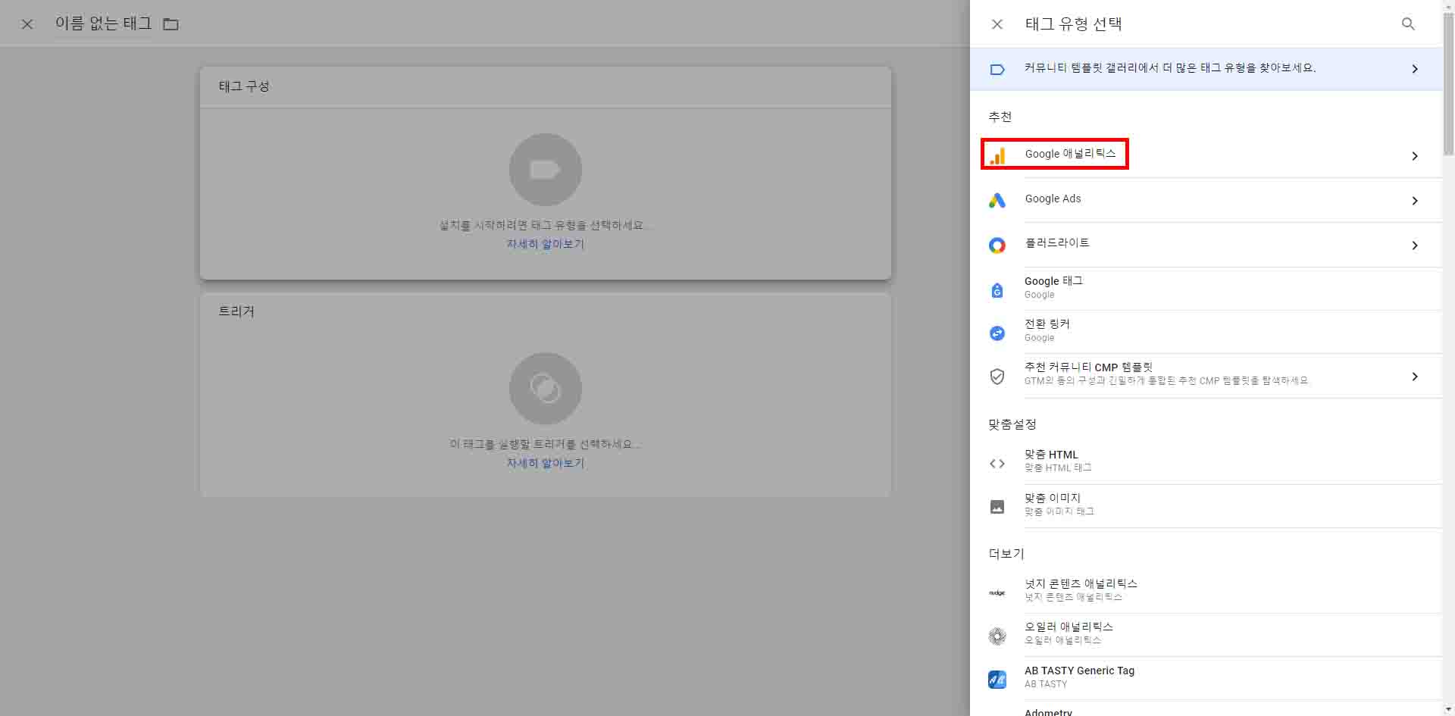
Task: Select the Google 애널리틱스 bar chart icon
Action: point(997,155)
